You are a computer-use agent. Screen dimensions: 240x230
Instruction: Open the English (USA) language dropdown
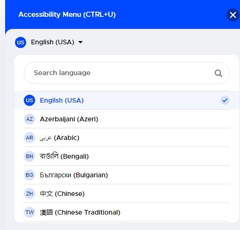click(x=49, y=42)
